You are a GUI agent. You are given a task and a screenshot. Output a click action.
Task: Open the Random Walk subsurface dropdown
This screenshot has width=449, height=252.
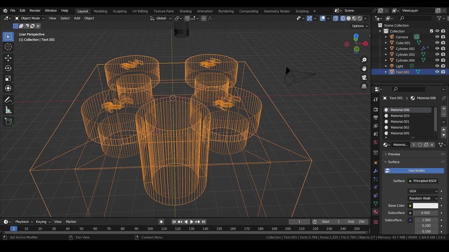pyautogui.click(x=423, y=198)
